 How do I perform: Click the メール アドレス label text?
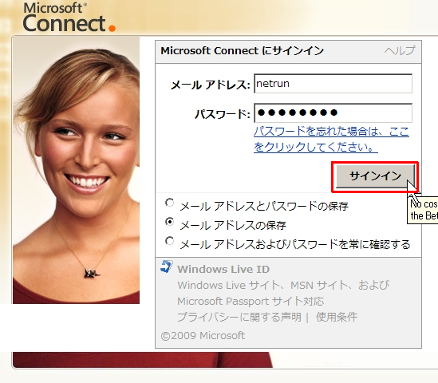[x=210, y=85]
